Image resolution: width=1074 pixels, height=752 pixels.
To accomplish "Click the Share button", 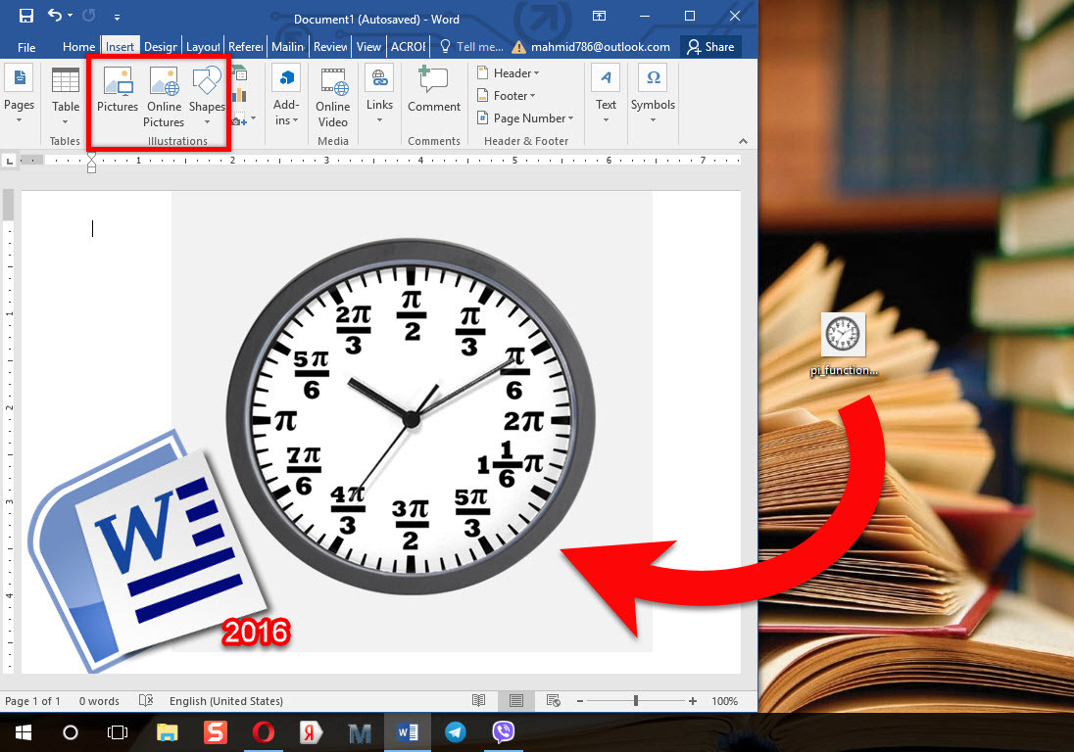I will [x=710, y=46].
